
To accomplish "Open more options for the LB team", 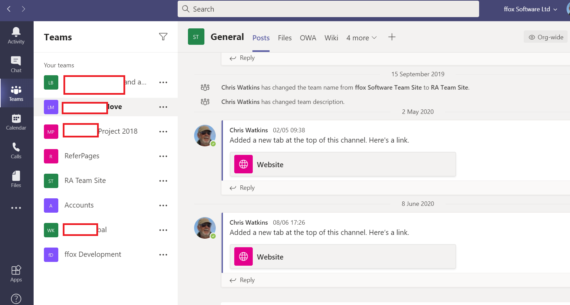I will click(163, 82).
